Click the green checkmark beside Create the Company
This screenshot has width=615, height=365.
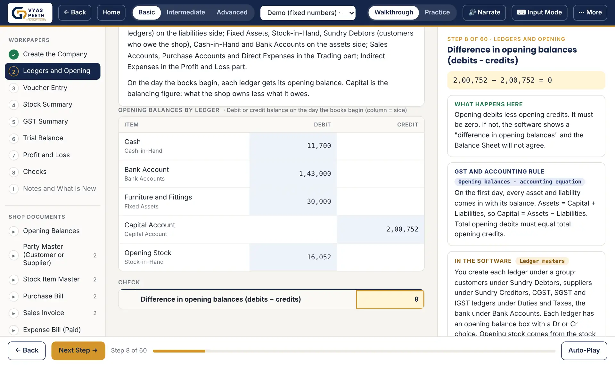tap(13, 54)
